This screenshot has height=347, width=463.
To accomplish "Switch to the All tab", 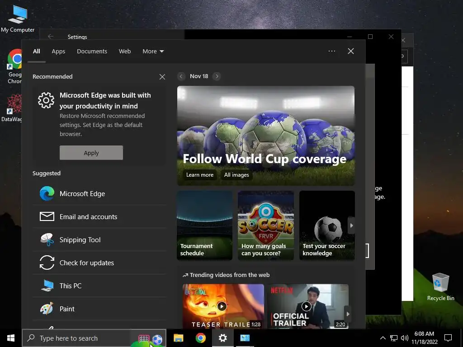I will (36, 52).
